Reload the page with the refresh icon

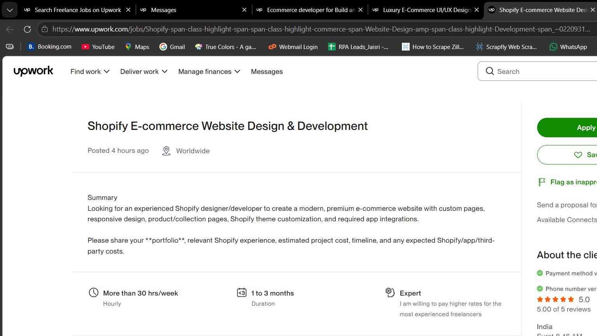coord(27,29)
